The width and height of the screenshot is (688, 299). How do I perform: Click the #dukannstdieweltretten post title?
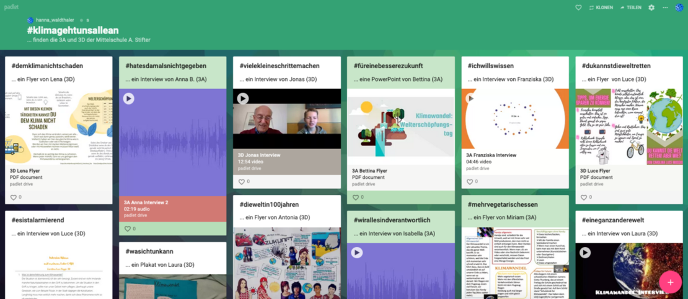[x=616, y=66]
